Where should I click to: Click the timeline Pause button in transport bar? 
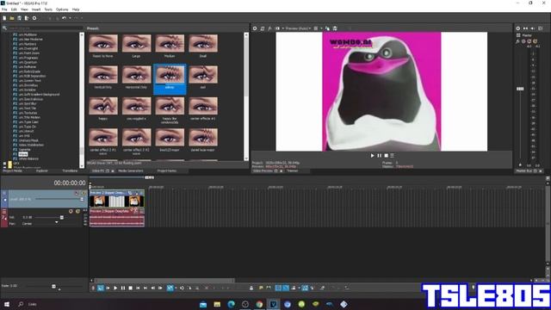123,288
